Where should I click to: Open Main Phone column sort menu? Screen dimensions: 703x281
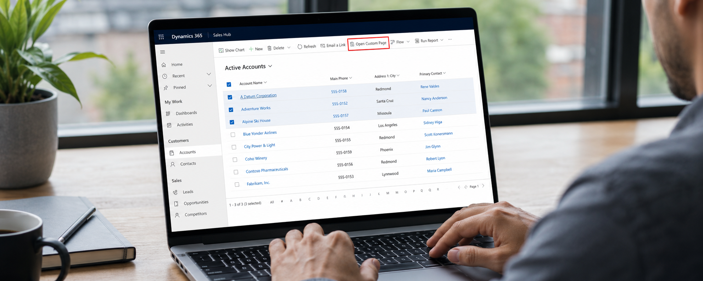pyautogui.click(x=351, y=78)
